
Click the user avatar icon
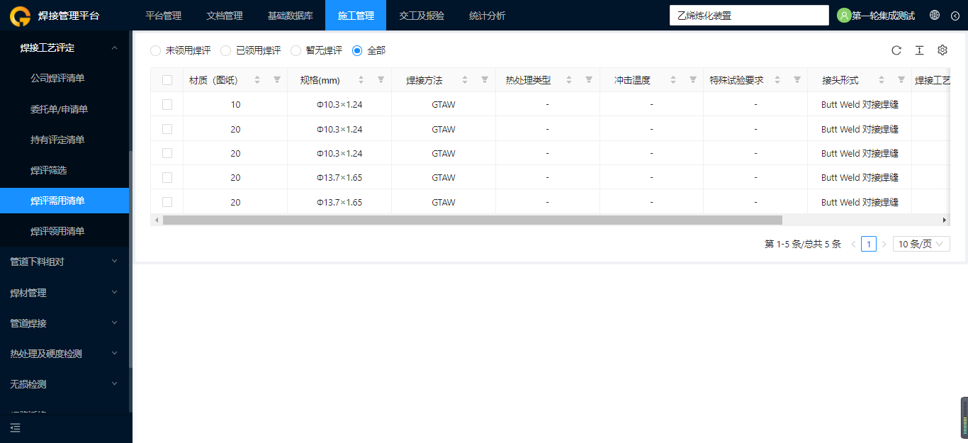tap(844, 16)
